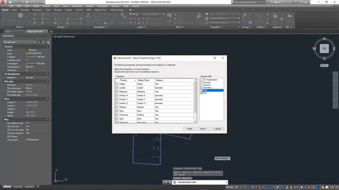Click the Help icon in the title bar

tap(306, 2)
